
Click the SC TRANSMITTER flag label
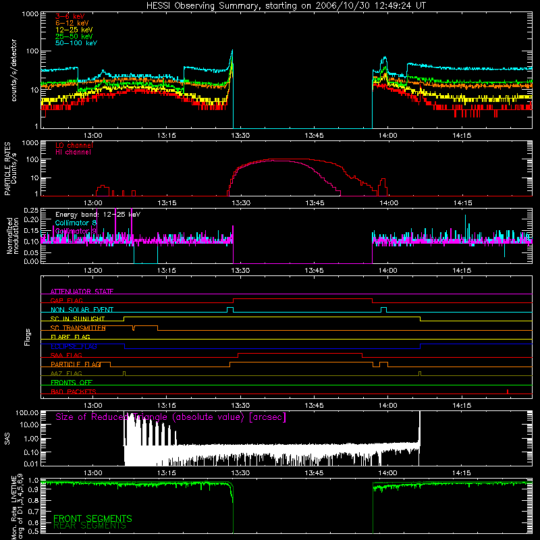pyautogui.click(x=78, y=328)
